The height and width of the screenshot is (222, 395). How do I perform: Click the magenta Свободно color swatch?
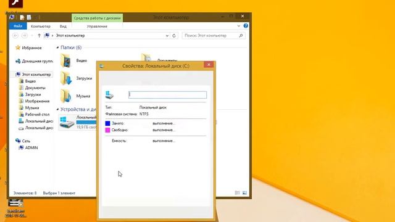pos(107,130)
